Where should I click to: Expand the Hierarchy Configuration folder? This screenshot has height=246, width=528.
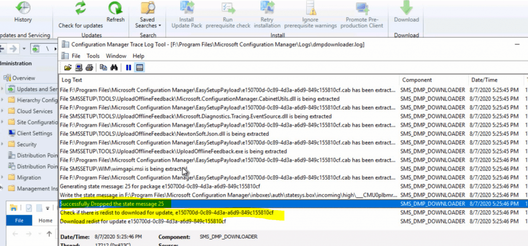tap(3, 100)
